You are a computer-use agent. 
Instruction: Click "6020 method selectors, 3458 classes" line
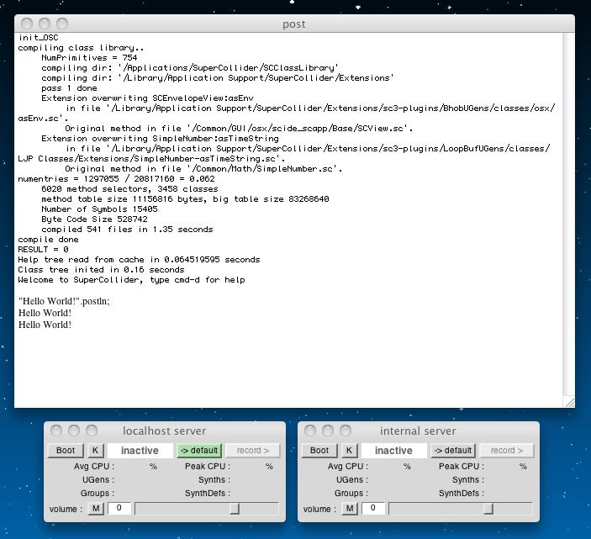pos(129,189)
